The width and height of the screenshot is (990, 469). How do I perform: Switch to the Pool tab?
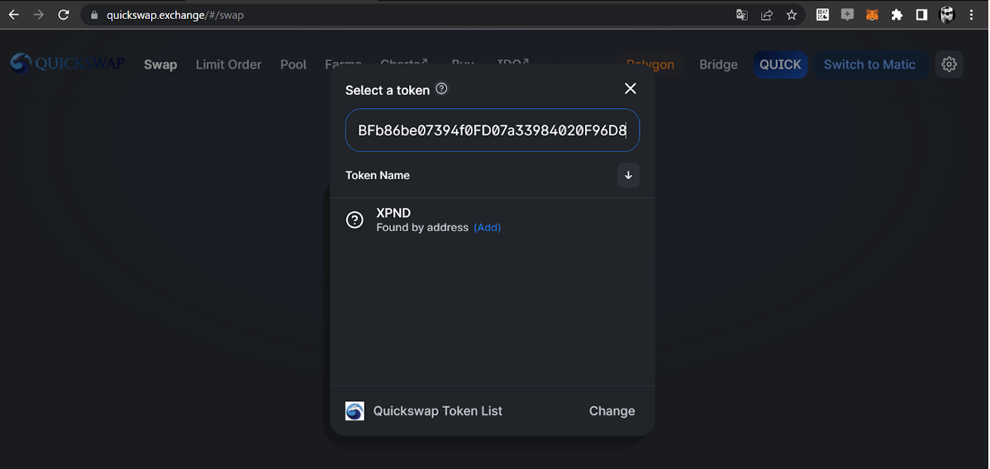coord(293,64)
